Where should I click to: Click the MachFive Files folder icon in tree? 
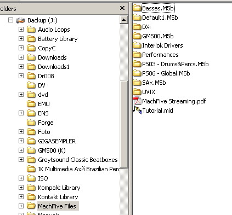31,206
